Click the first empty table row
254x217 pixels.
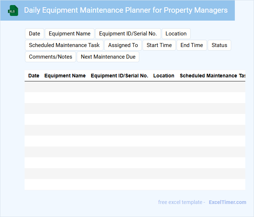coord(135,87)
